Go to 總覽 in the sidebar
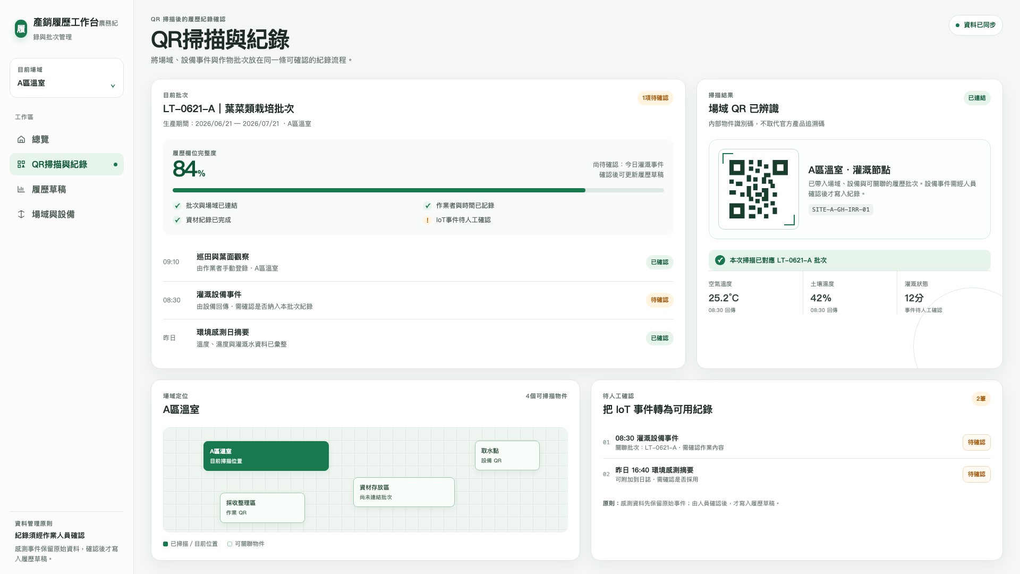 [66, 139]
